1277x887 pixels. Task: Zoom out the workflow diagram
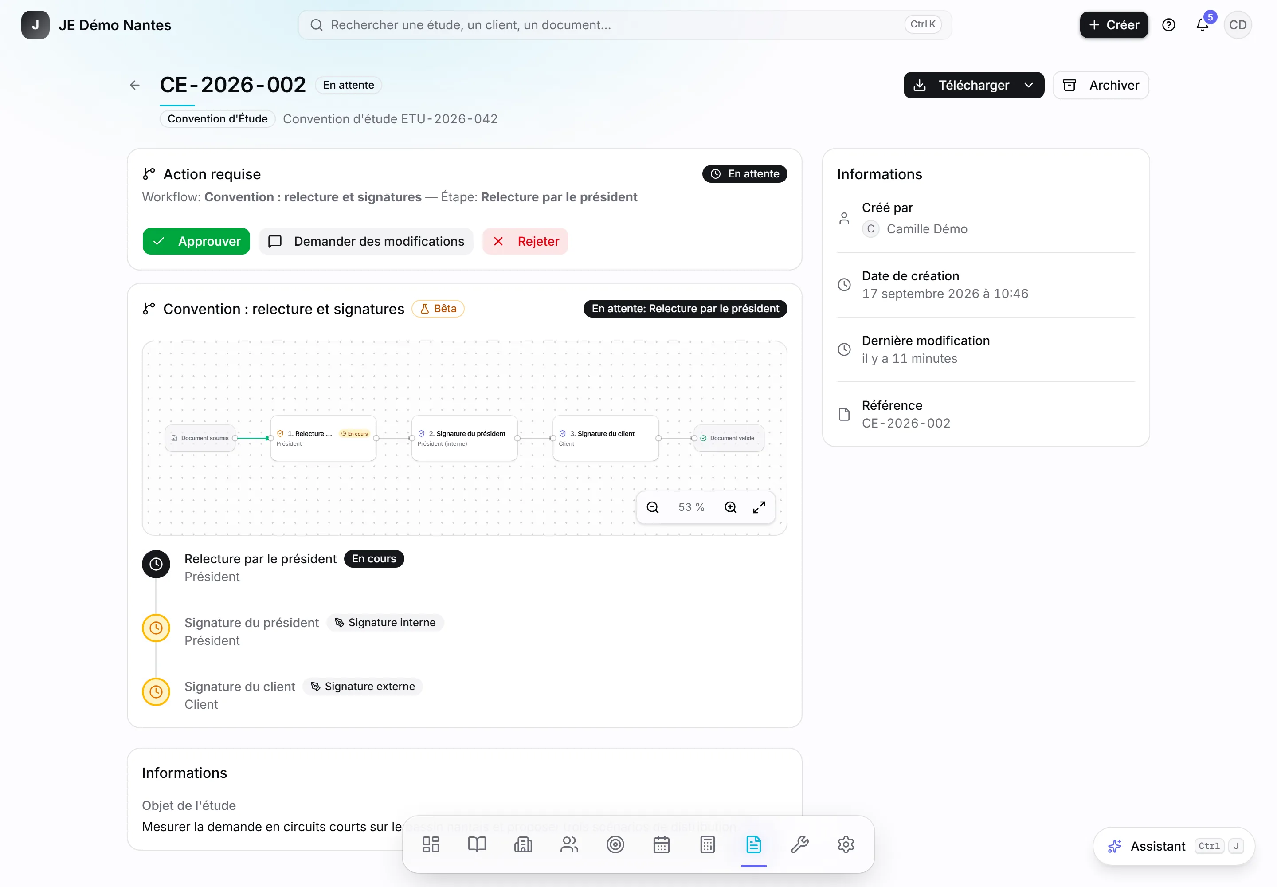(x=652, y=507)
